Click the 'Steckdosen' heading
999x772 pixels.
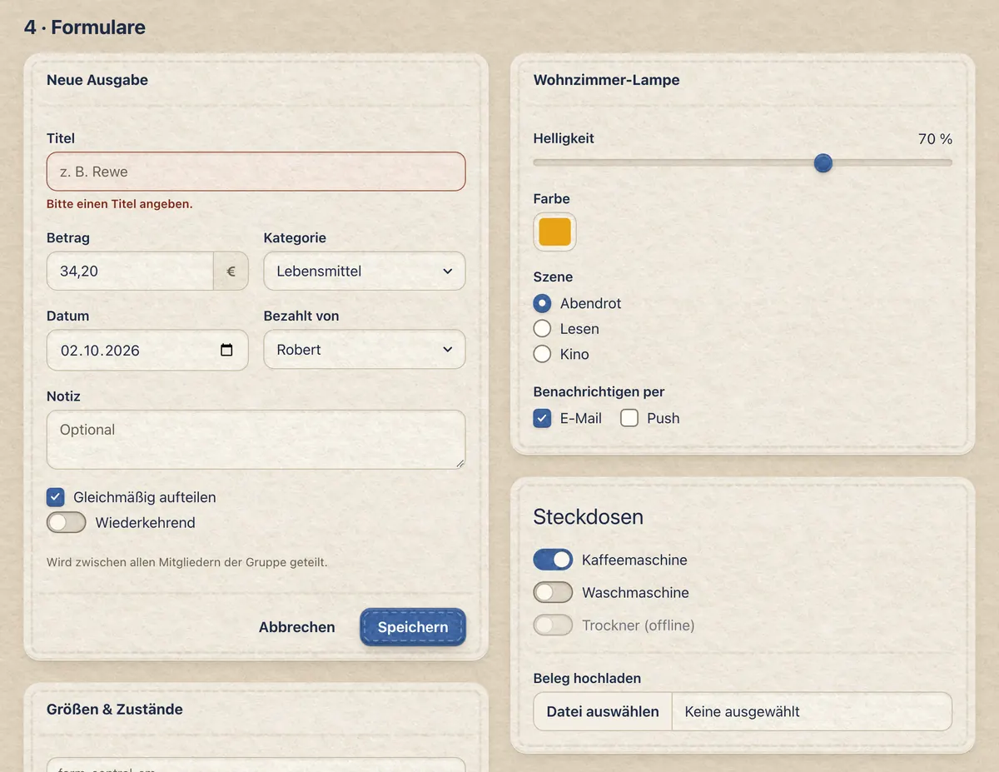[588, 516]
